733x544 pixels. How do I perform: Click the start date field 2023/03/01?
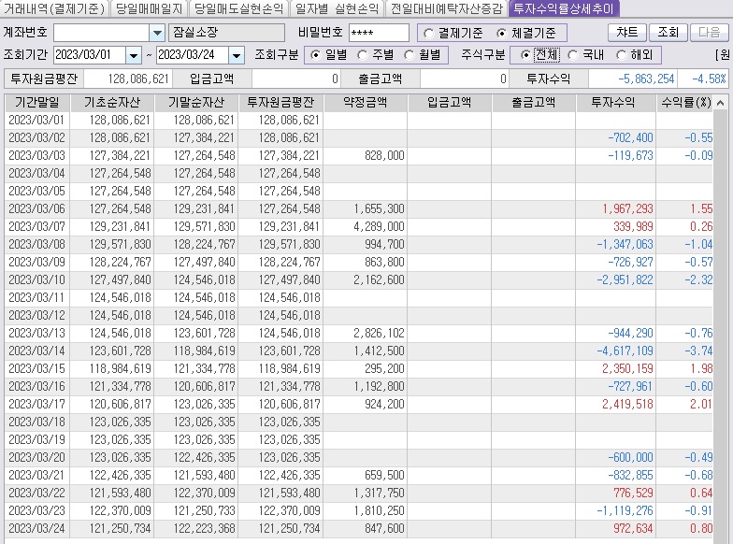click(90, 56)
